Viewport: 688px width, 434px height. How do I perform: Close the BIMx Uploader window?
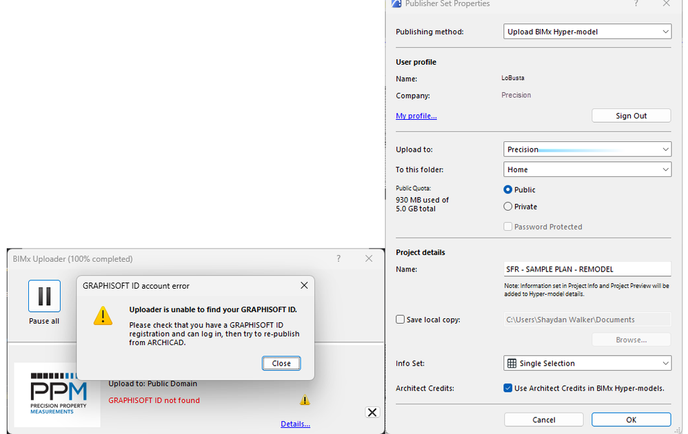click(369, 258)
